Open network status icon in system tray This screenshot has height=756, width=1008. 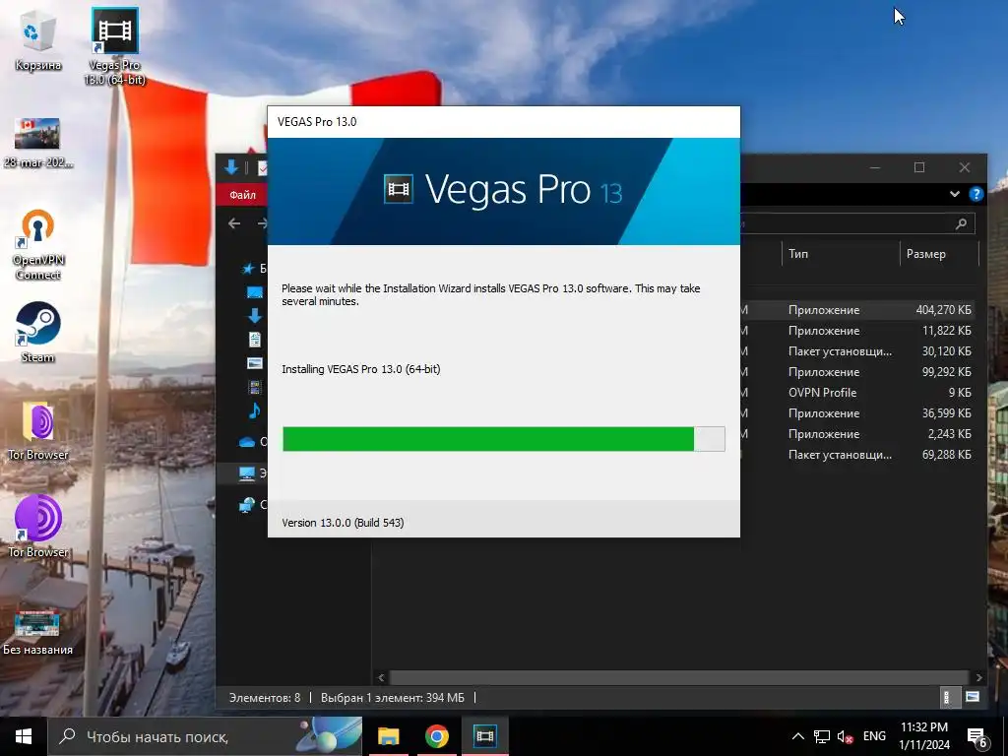(822, 736)
